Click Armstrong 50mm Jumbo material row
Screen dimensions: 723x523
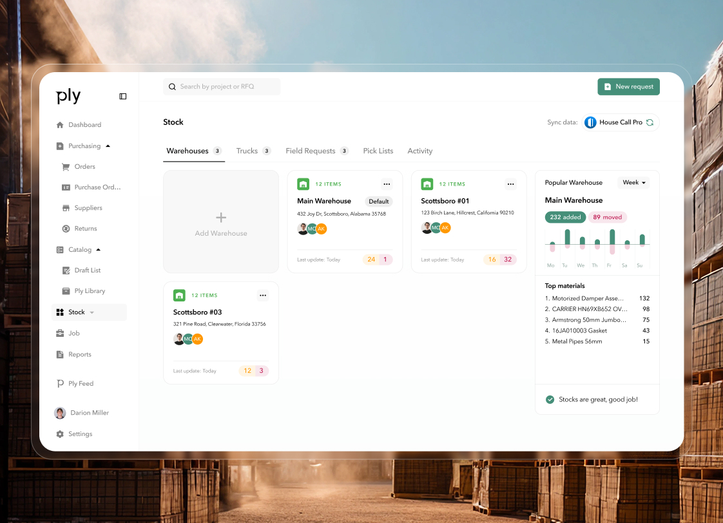[x=597, y=320]
